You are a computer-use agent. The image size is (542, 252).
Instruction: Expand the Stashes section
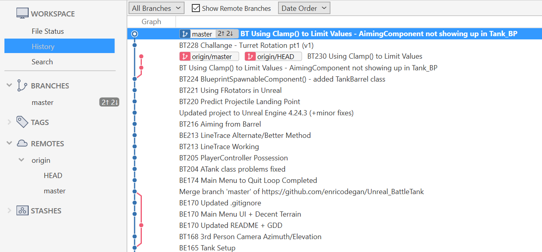click(x=10, y=211)
